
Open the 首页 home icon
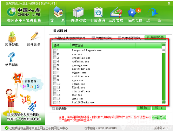point(58,12)
